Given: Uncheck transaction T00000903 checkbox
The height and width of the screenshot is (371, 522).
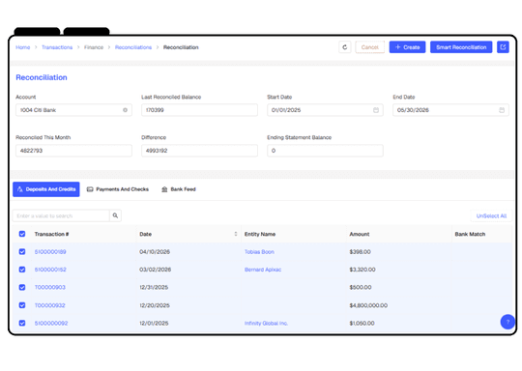Looking at the screenshot, I should point(22,287).
